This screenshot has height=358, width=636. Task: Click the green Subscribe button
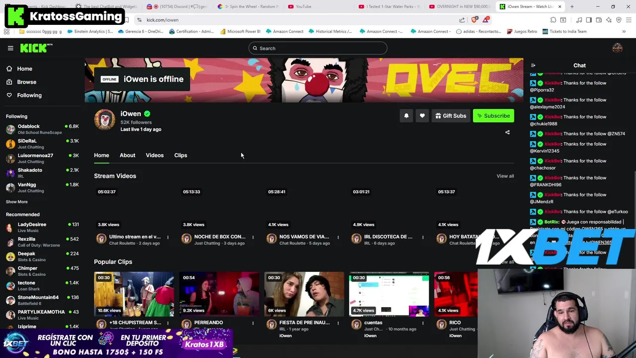tap(493, 116)
